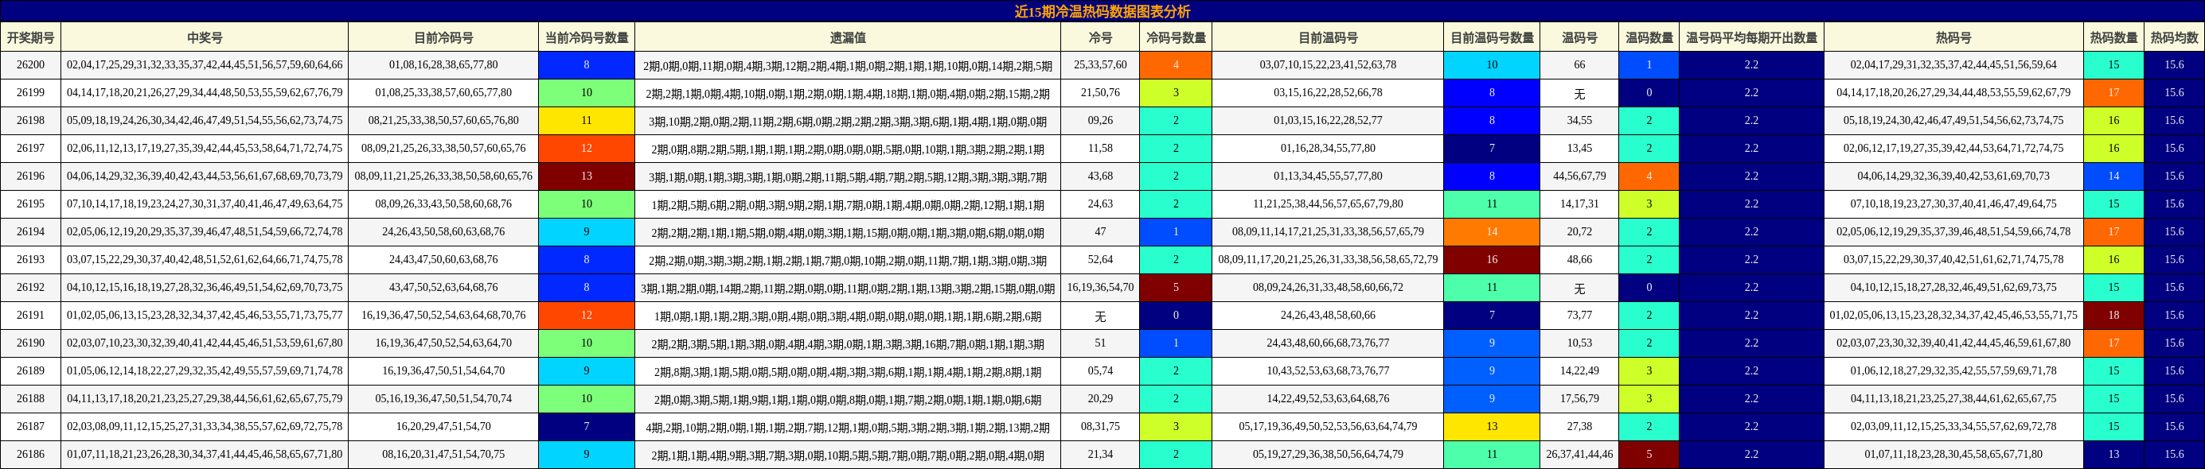Click the title 近15期冷温热码数据图表分析
The image size is (2205, 469).
pos(1102,11)
